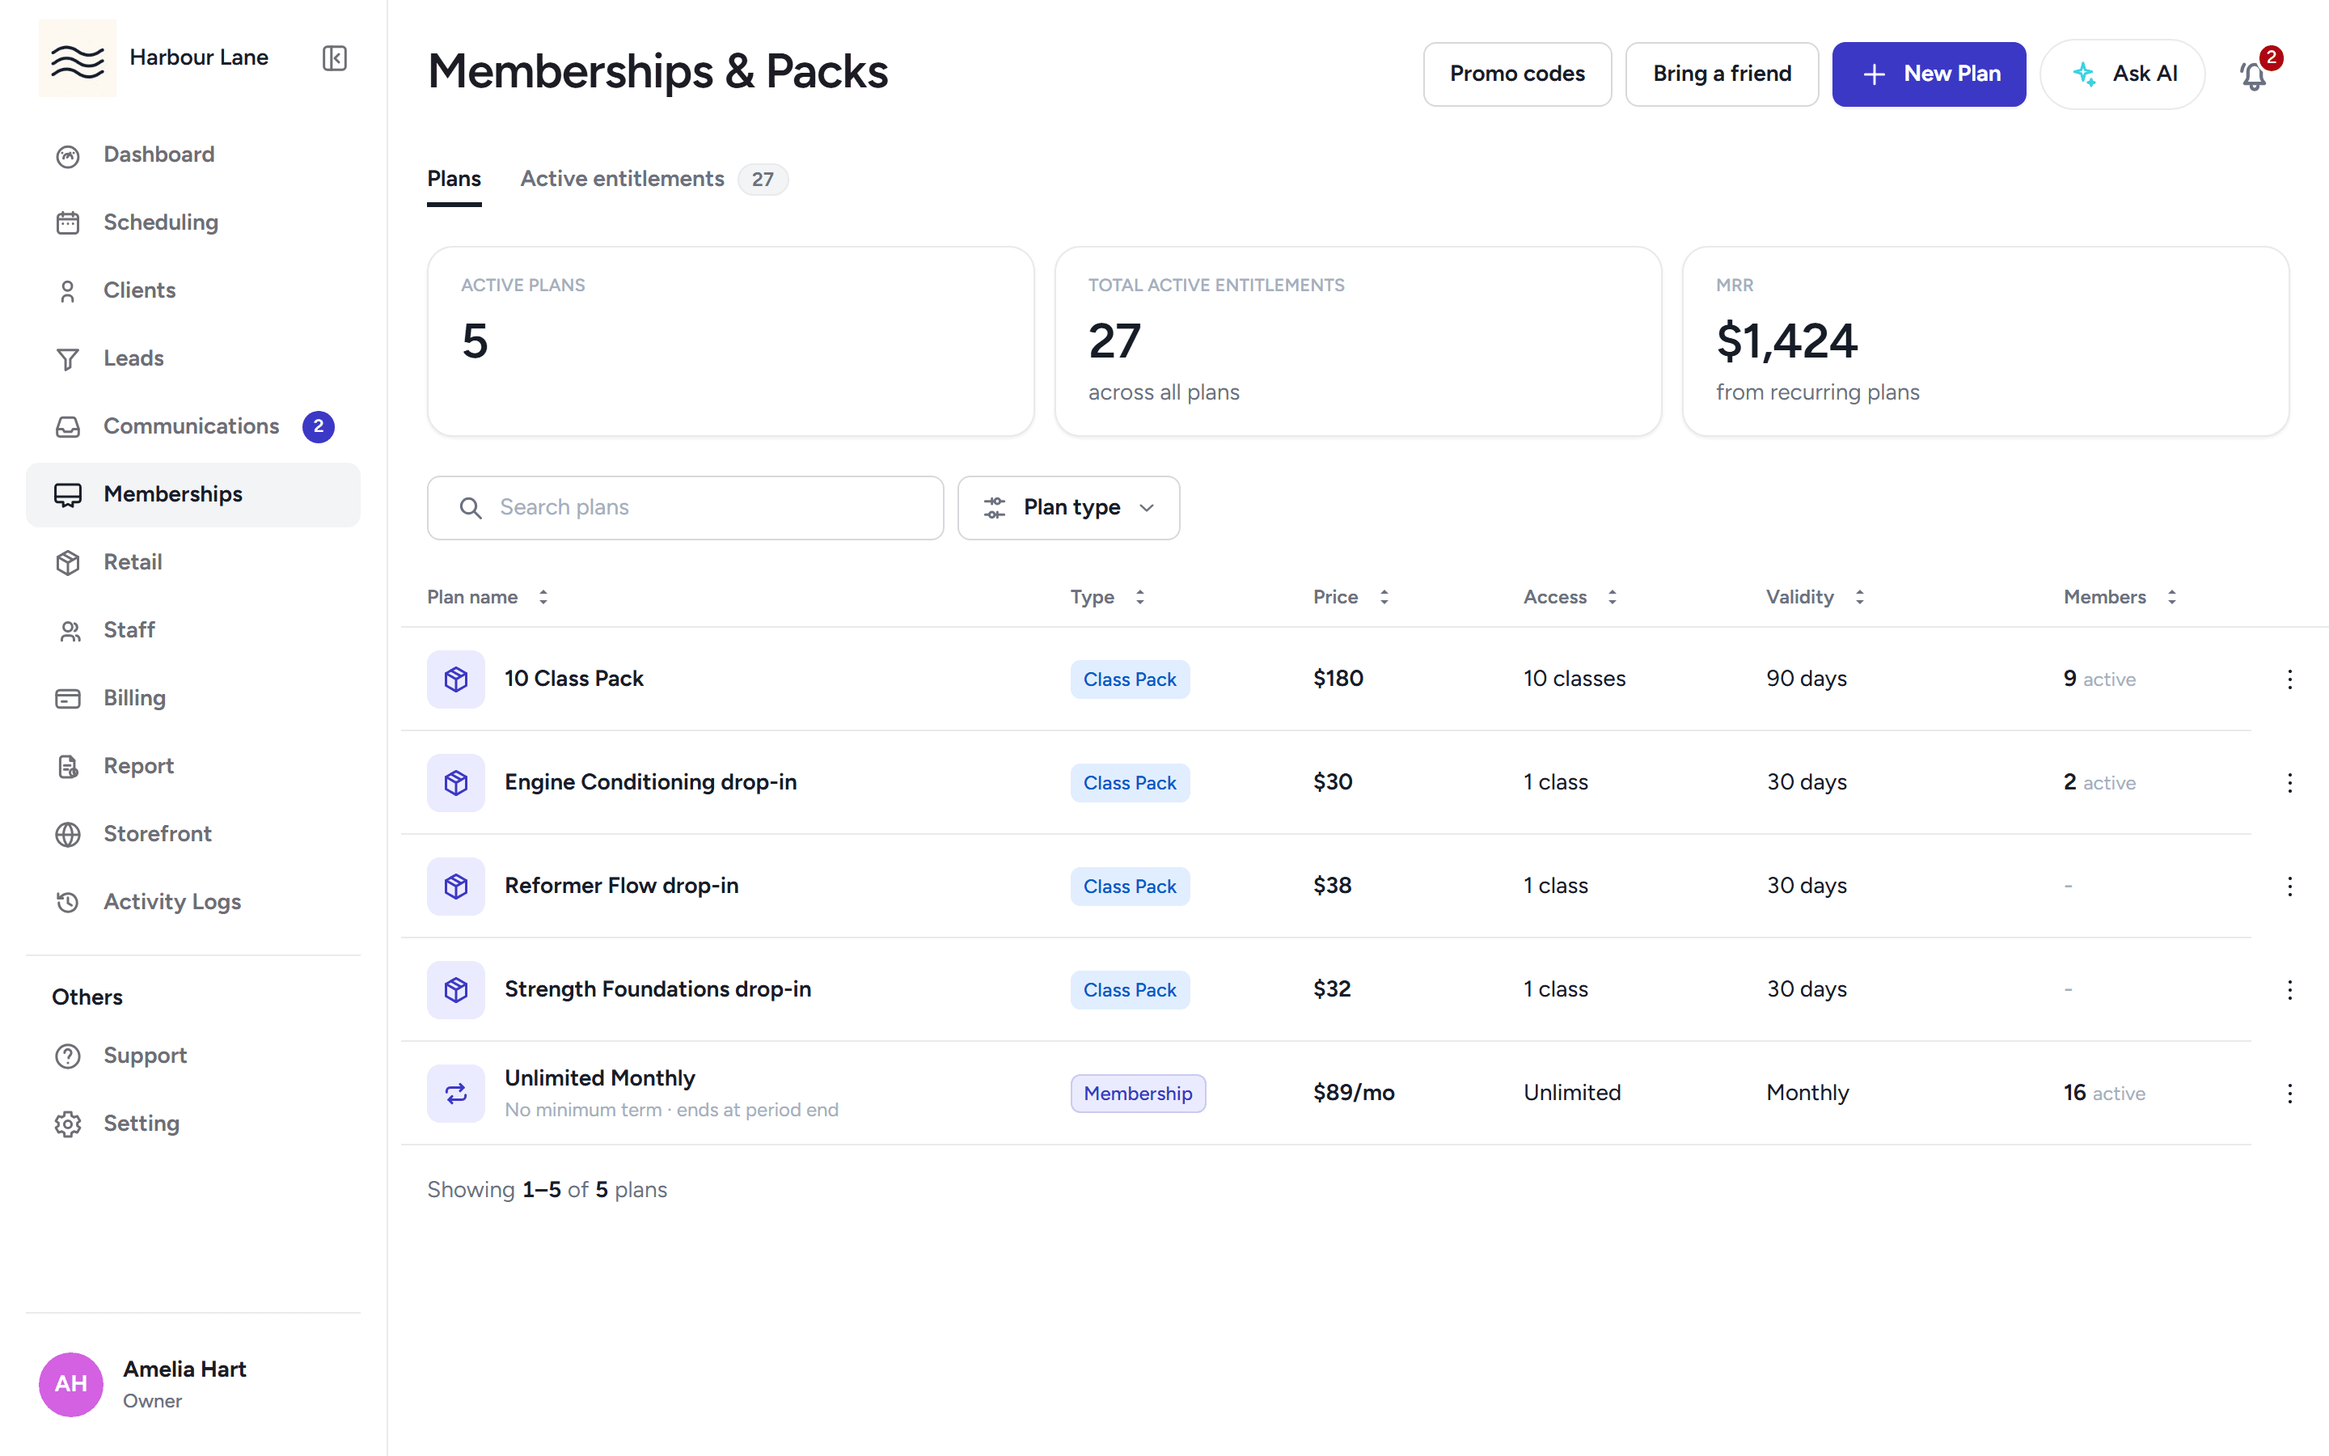Viewport: 2329px width, 1456px height.
Task: Focus the Search plans field
Action: [685, 507]
